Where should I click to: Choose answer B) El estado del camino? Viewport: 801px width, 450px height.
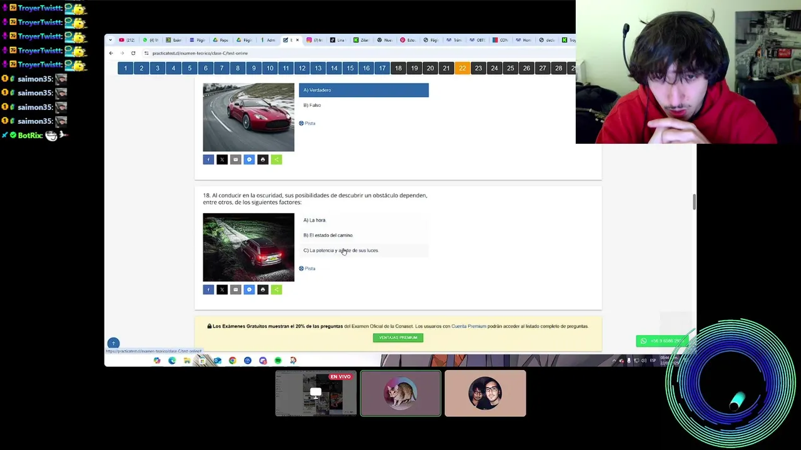coord(364,235)
